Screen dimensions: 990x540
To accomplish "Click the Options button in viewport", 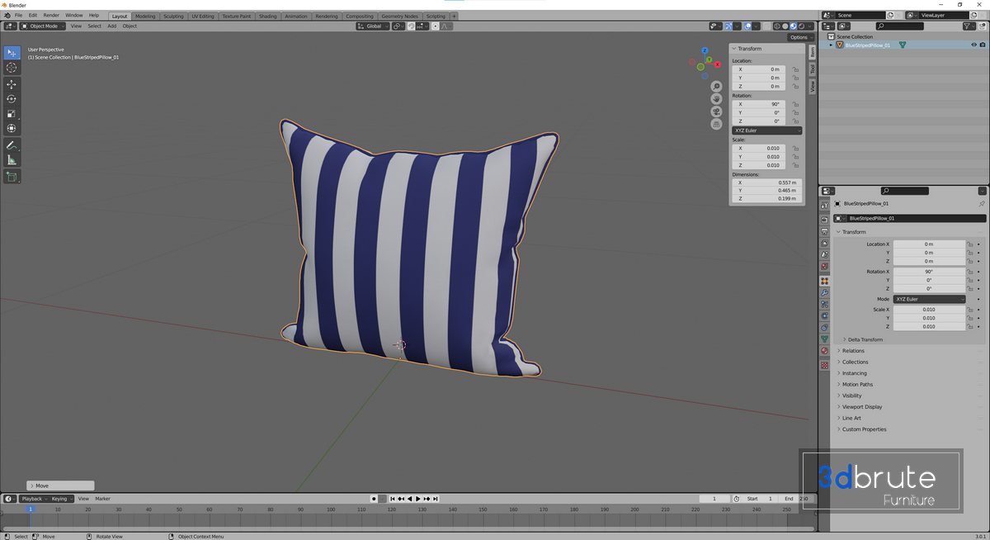I will coord(799,37).
